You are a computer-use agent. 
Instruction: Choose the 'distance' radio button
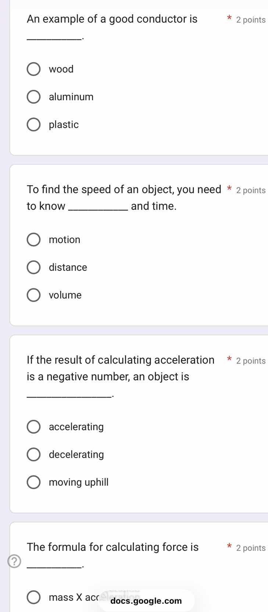click(34, 267)
